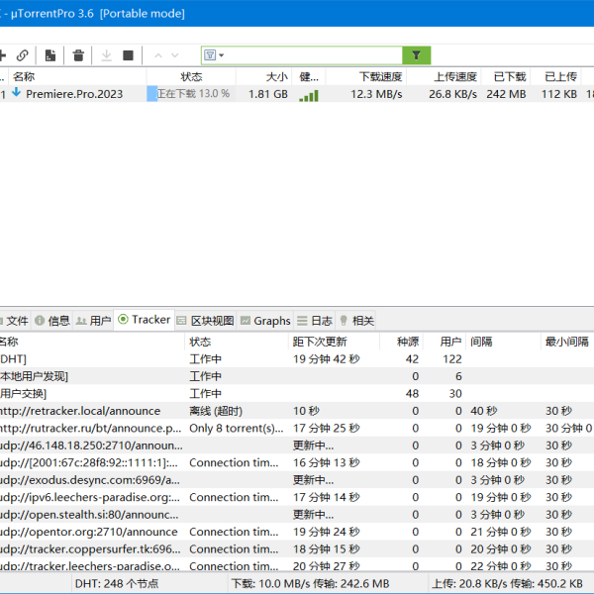The width and height of the screenshot is (594, 594).
Task: Add torrent from URL link icon
Action: coord(23,55)
